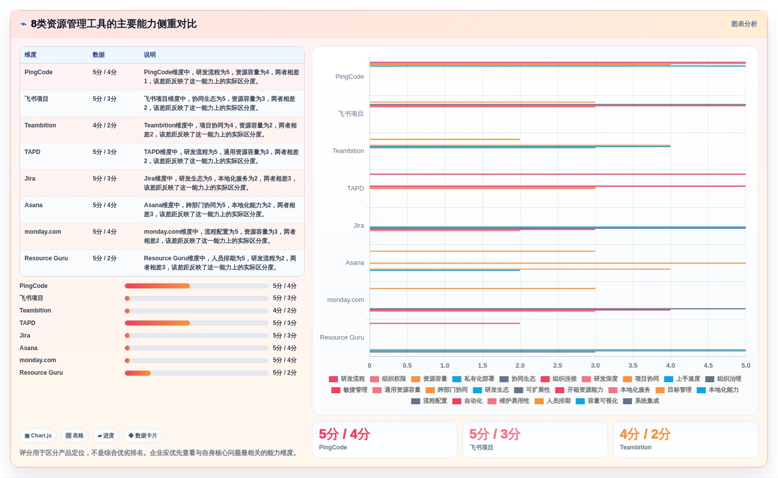Click the 说明 column header
The image size is (778, 478).
pyautogui.click(x=150, y=55)
